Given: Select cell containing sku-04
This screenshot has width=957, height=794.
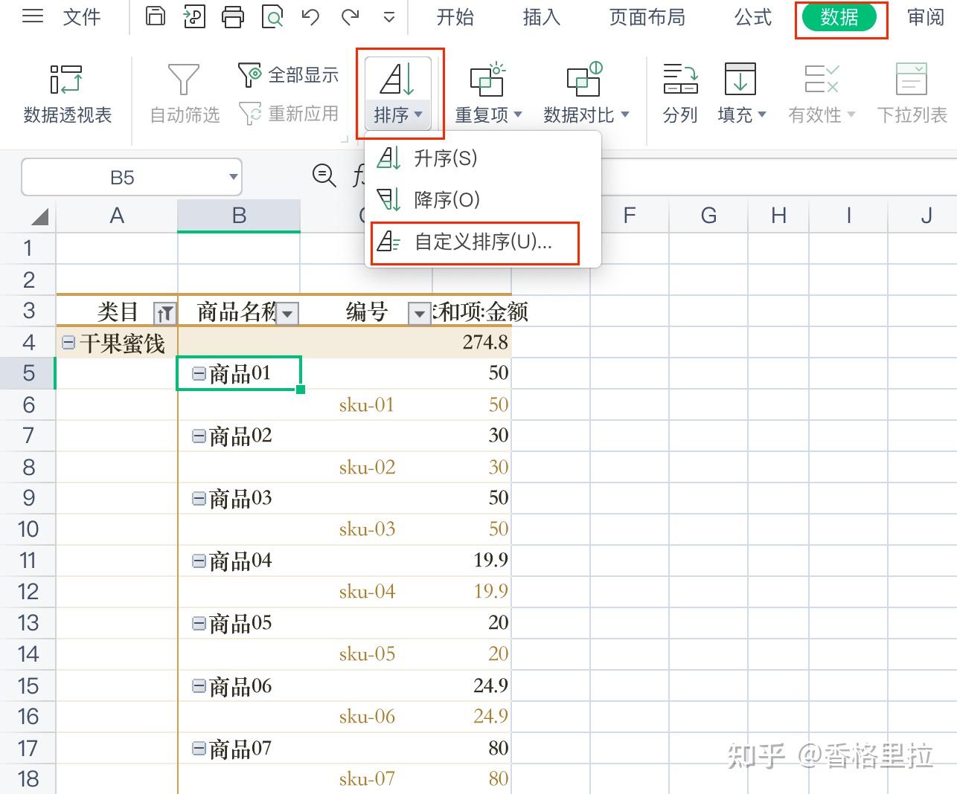Looking at the screenshot, I should point(367,592).
